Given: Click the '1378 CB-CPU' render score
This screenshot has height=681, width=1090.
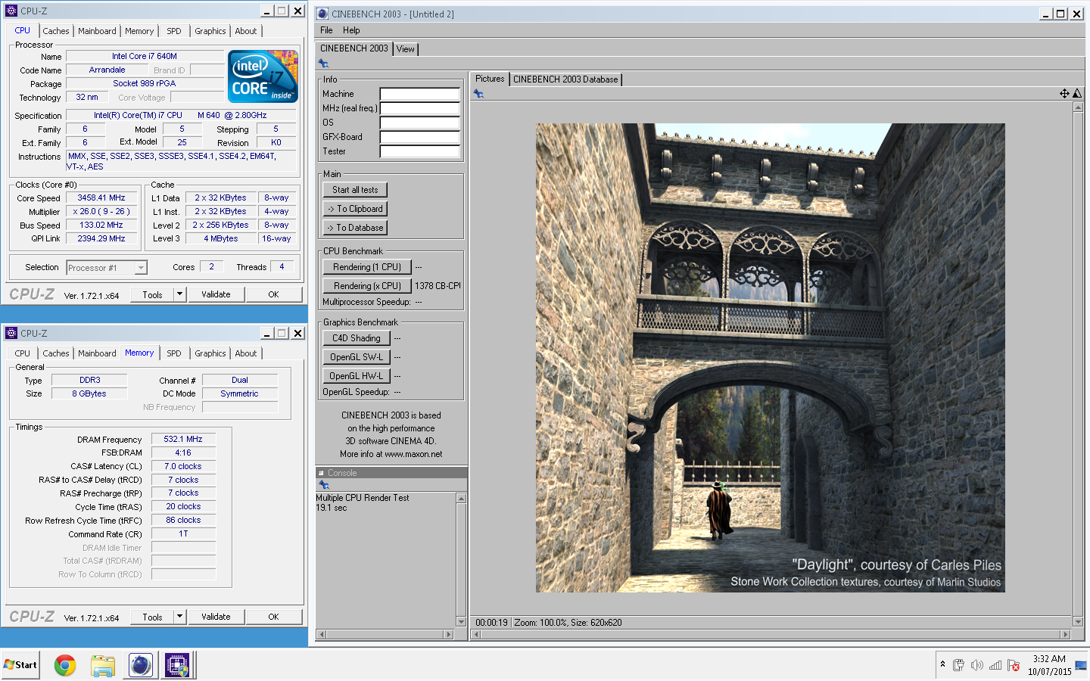Looking at the screenshot, I should [x=438, y=286].
